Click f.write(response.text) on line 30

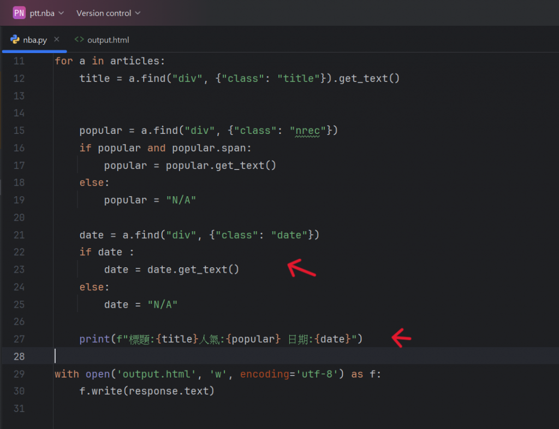click(147, 391)
